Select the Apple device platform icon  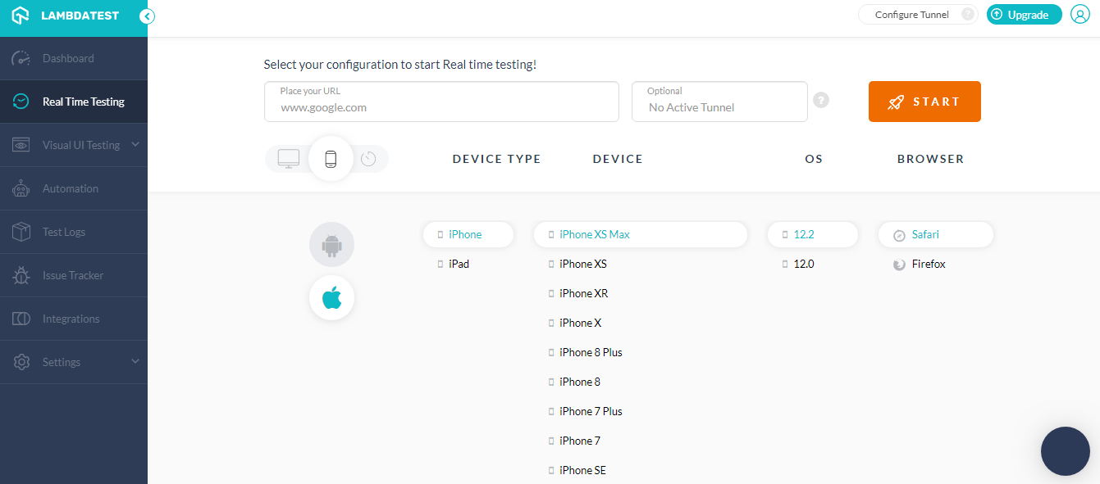(x=331, y=298)
